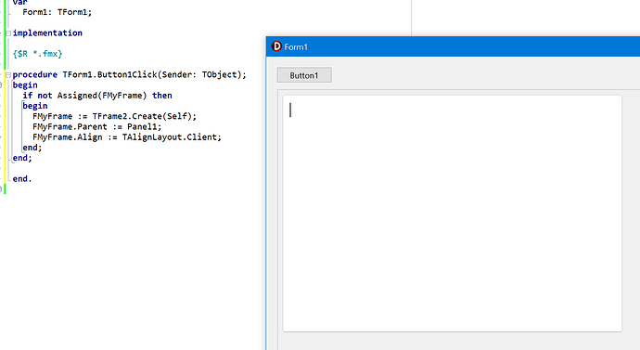This screenshot has width=640, height=350.
Task: Click inside the memo text area of Form1
Action: [453, 214]
